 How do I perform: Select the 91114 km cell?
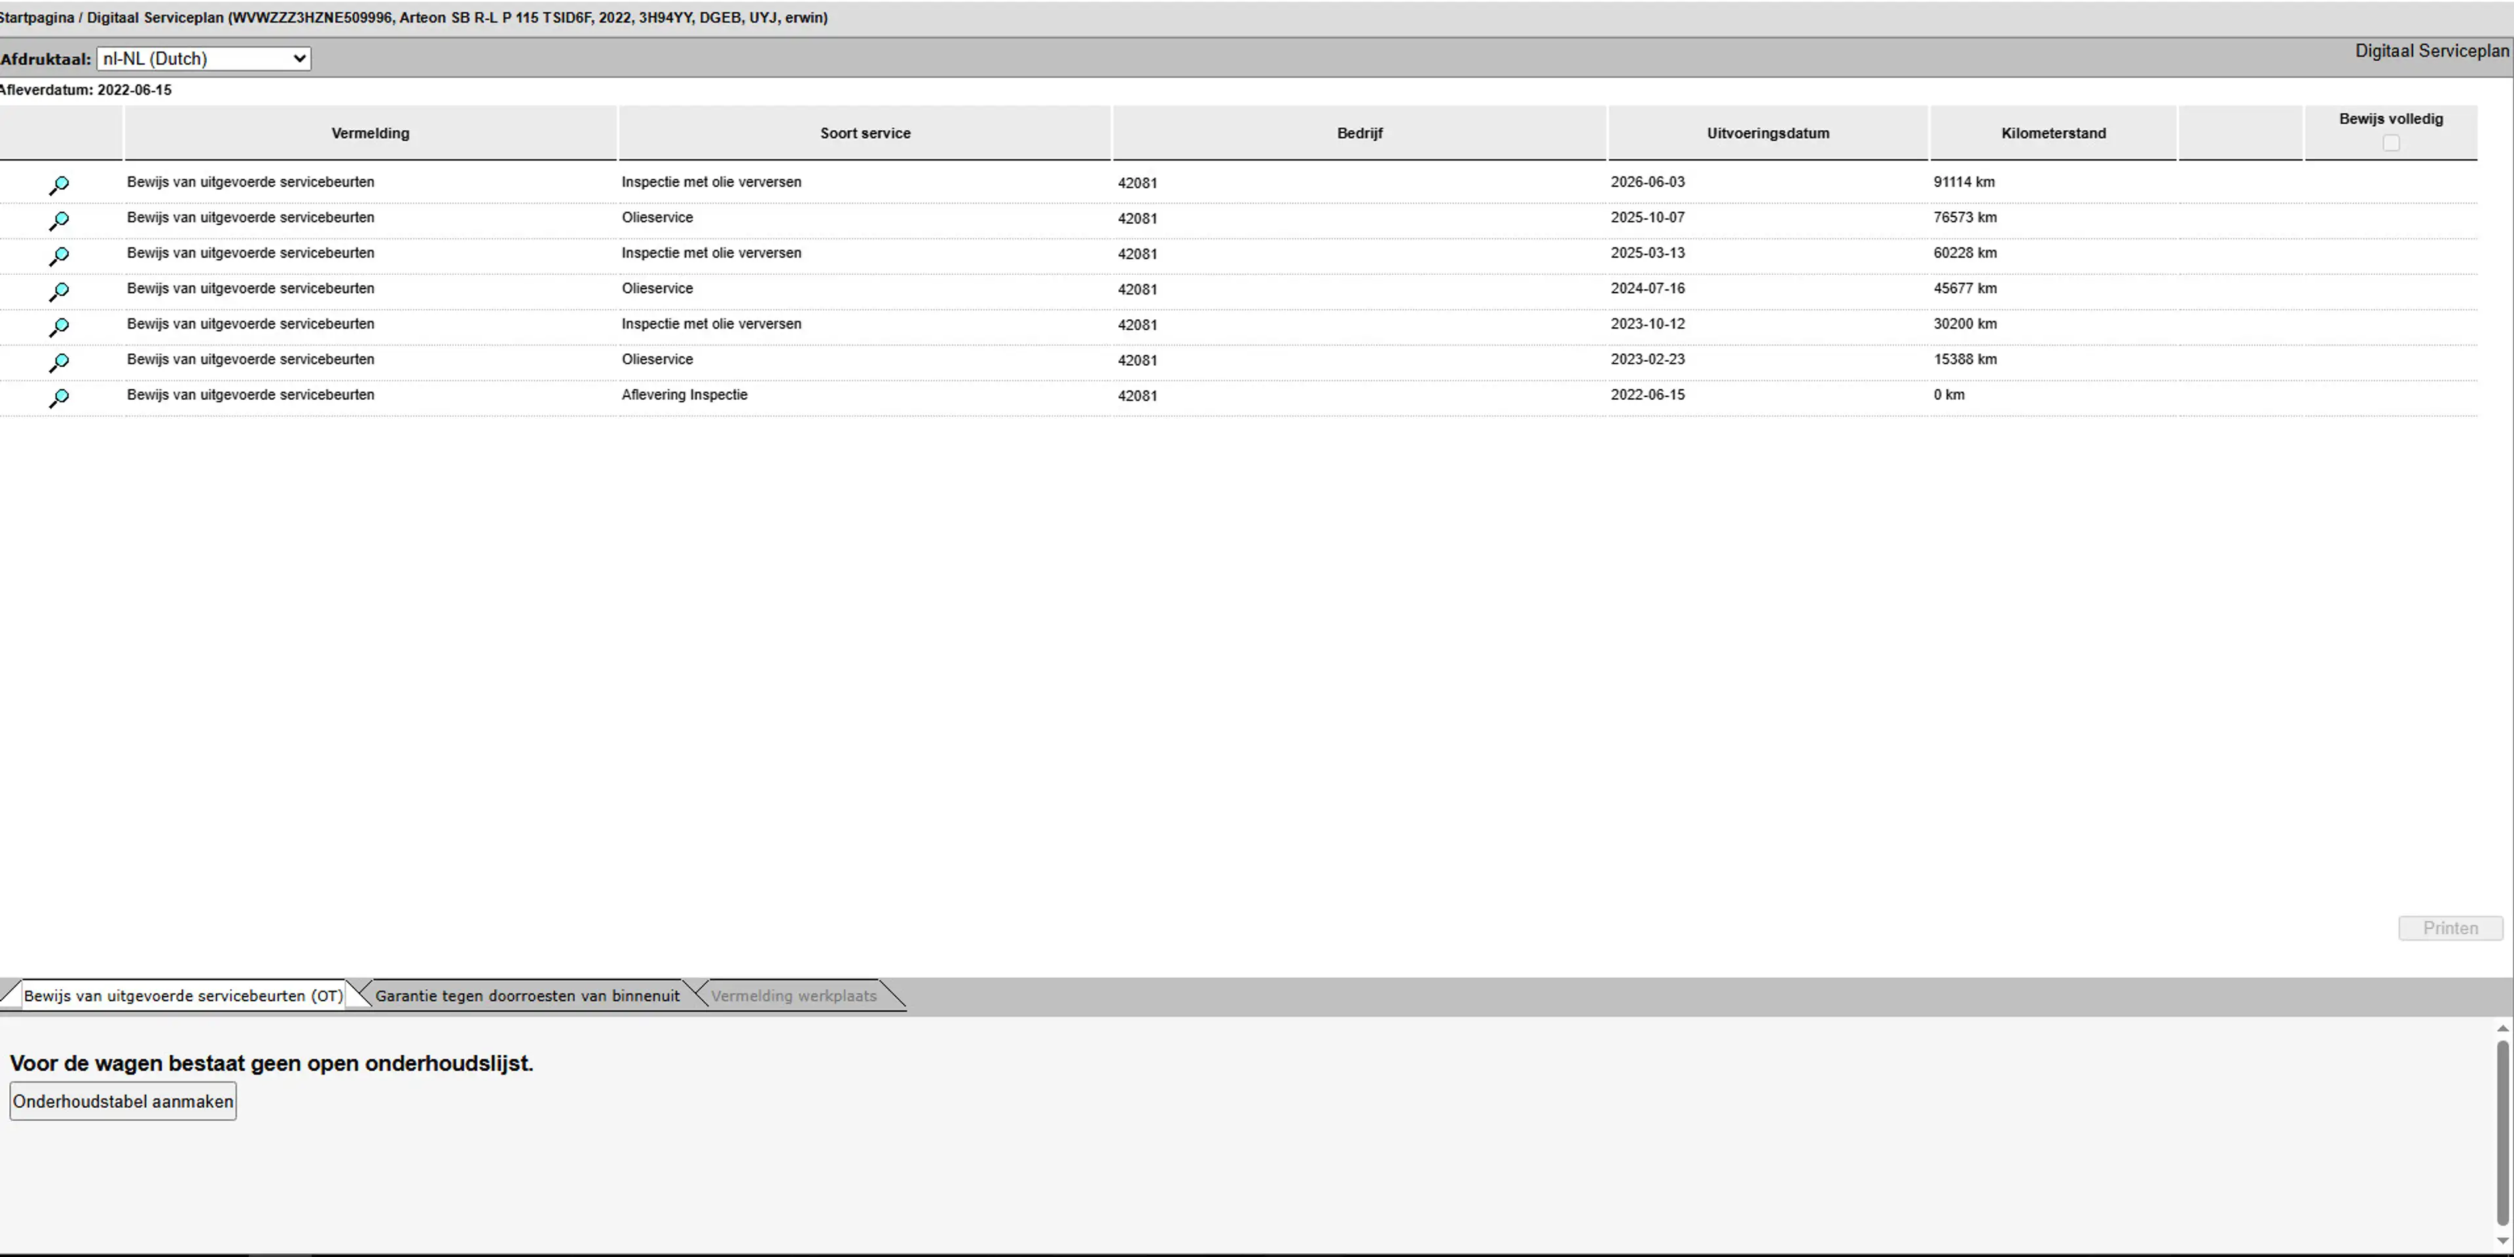pyautogui.click(x=1963, y=183)
